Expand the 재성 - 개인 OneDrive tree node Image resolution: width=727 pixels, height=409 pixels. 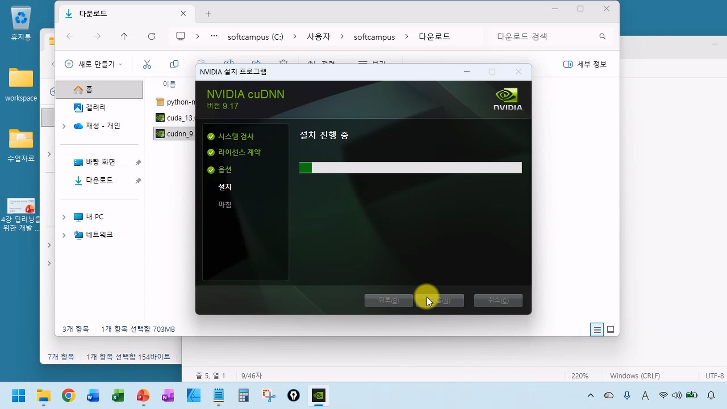(64, 126)
